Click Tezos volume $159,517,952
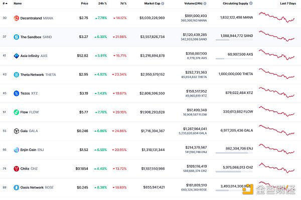The width and height of the screenshot is (301, 200). [x=196, y=91]
